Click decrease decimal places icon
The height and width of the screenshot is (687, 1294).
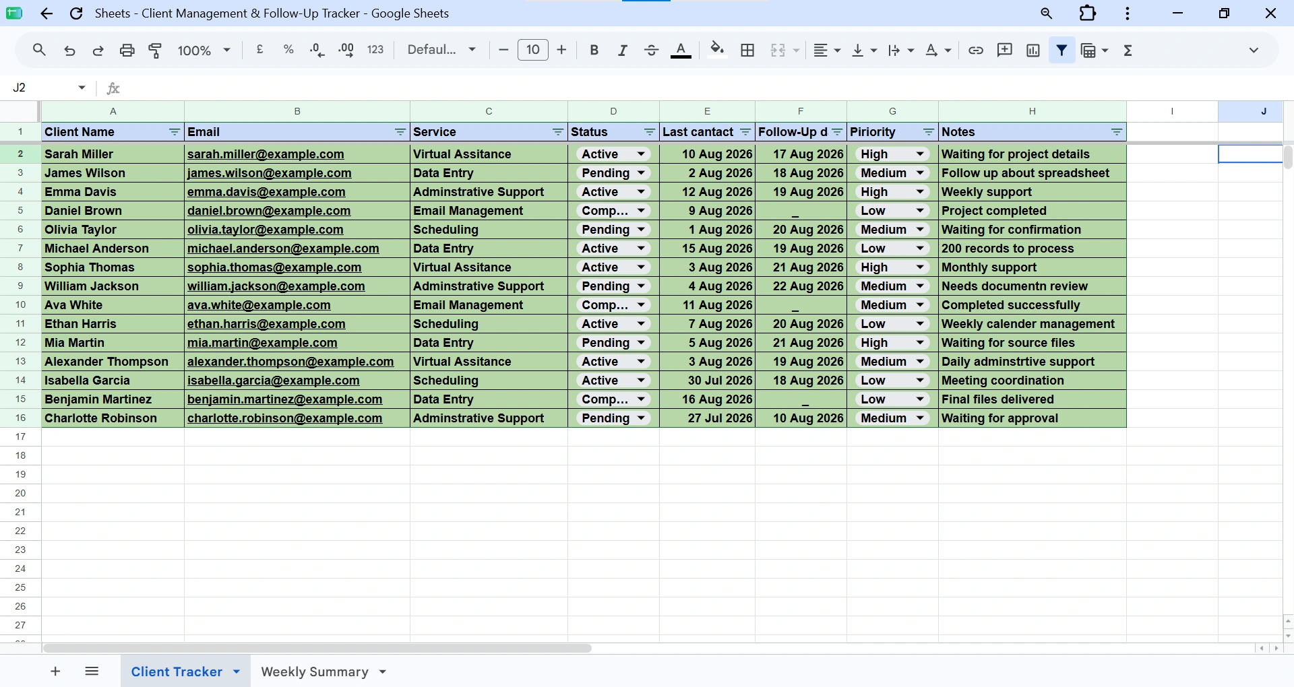click(x=317, y=50)
